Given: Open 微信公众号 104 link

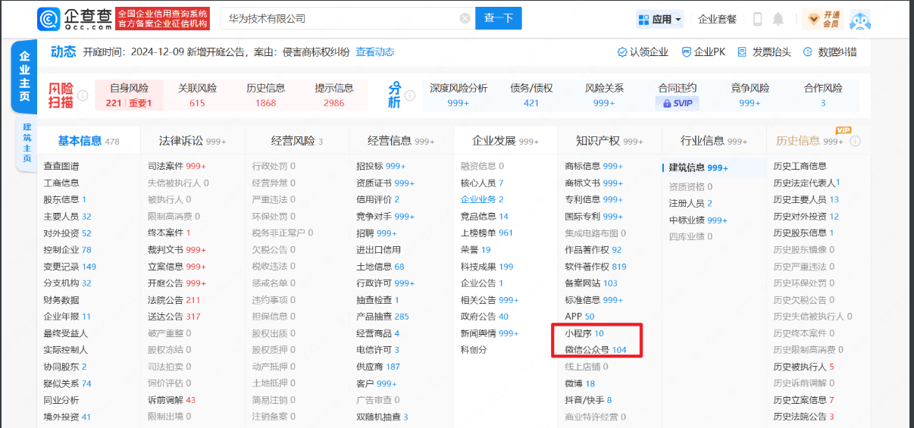Looking at the screenshot, I should tap(596, 350).
